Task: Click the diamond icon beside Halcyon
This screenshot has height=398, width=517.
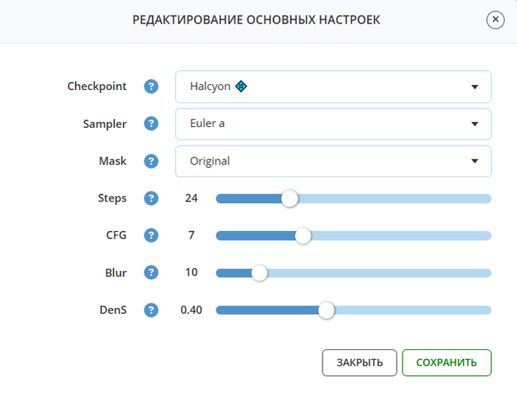Action: (x=241, y=86)
